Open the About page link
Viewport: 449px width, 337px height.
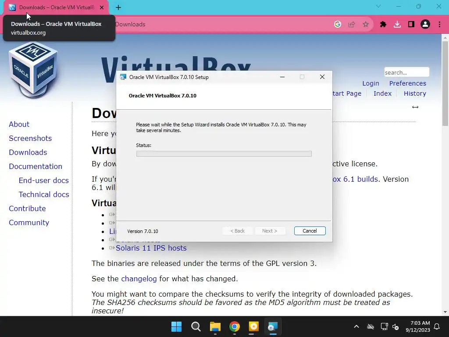19,124
